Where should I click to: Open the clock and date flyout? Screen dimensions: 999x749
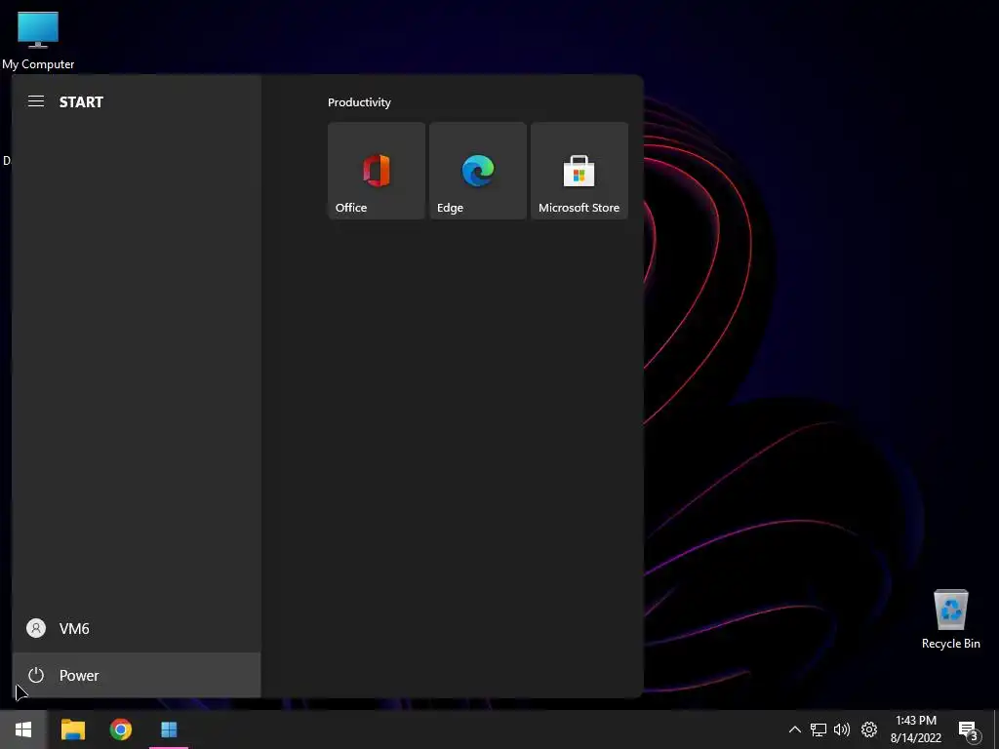915,729
